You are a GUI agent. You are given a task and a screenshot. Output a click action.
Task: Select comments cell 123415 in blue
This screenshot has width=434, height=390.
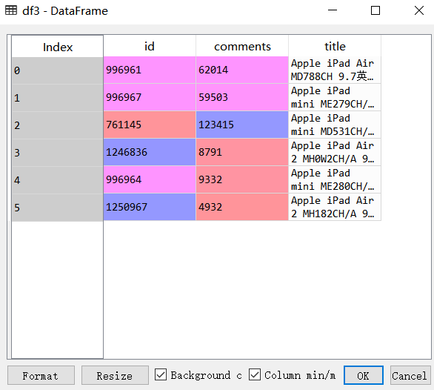coord(242,125)
